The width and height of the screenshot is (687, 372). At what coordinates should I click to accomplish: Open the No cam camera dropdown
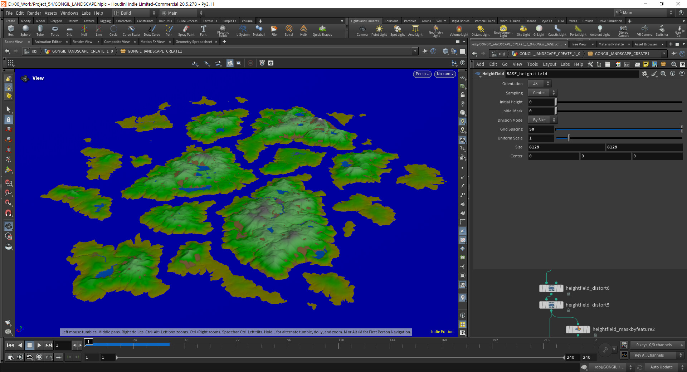click(445, 74)
